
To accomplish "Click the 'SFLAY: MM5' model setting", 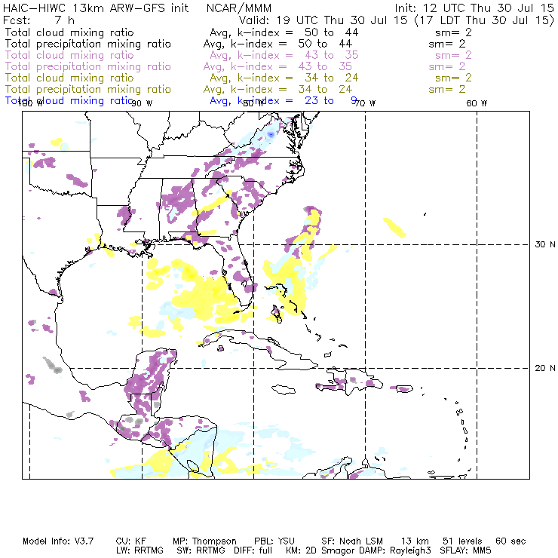I will click(465, 550).
